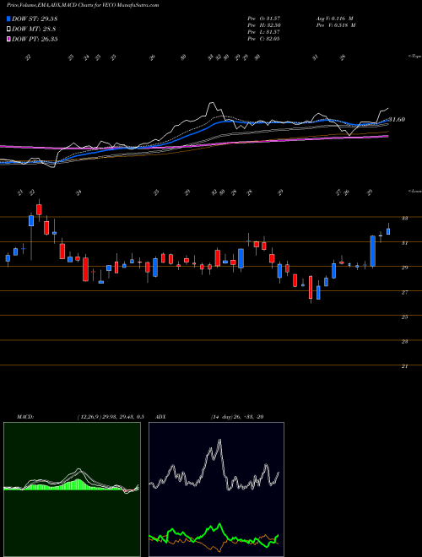
Task: Click the MACD: panel heading
Action: tap(25, 417)
